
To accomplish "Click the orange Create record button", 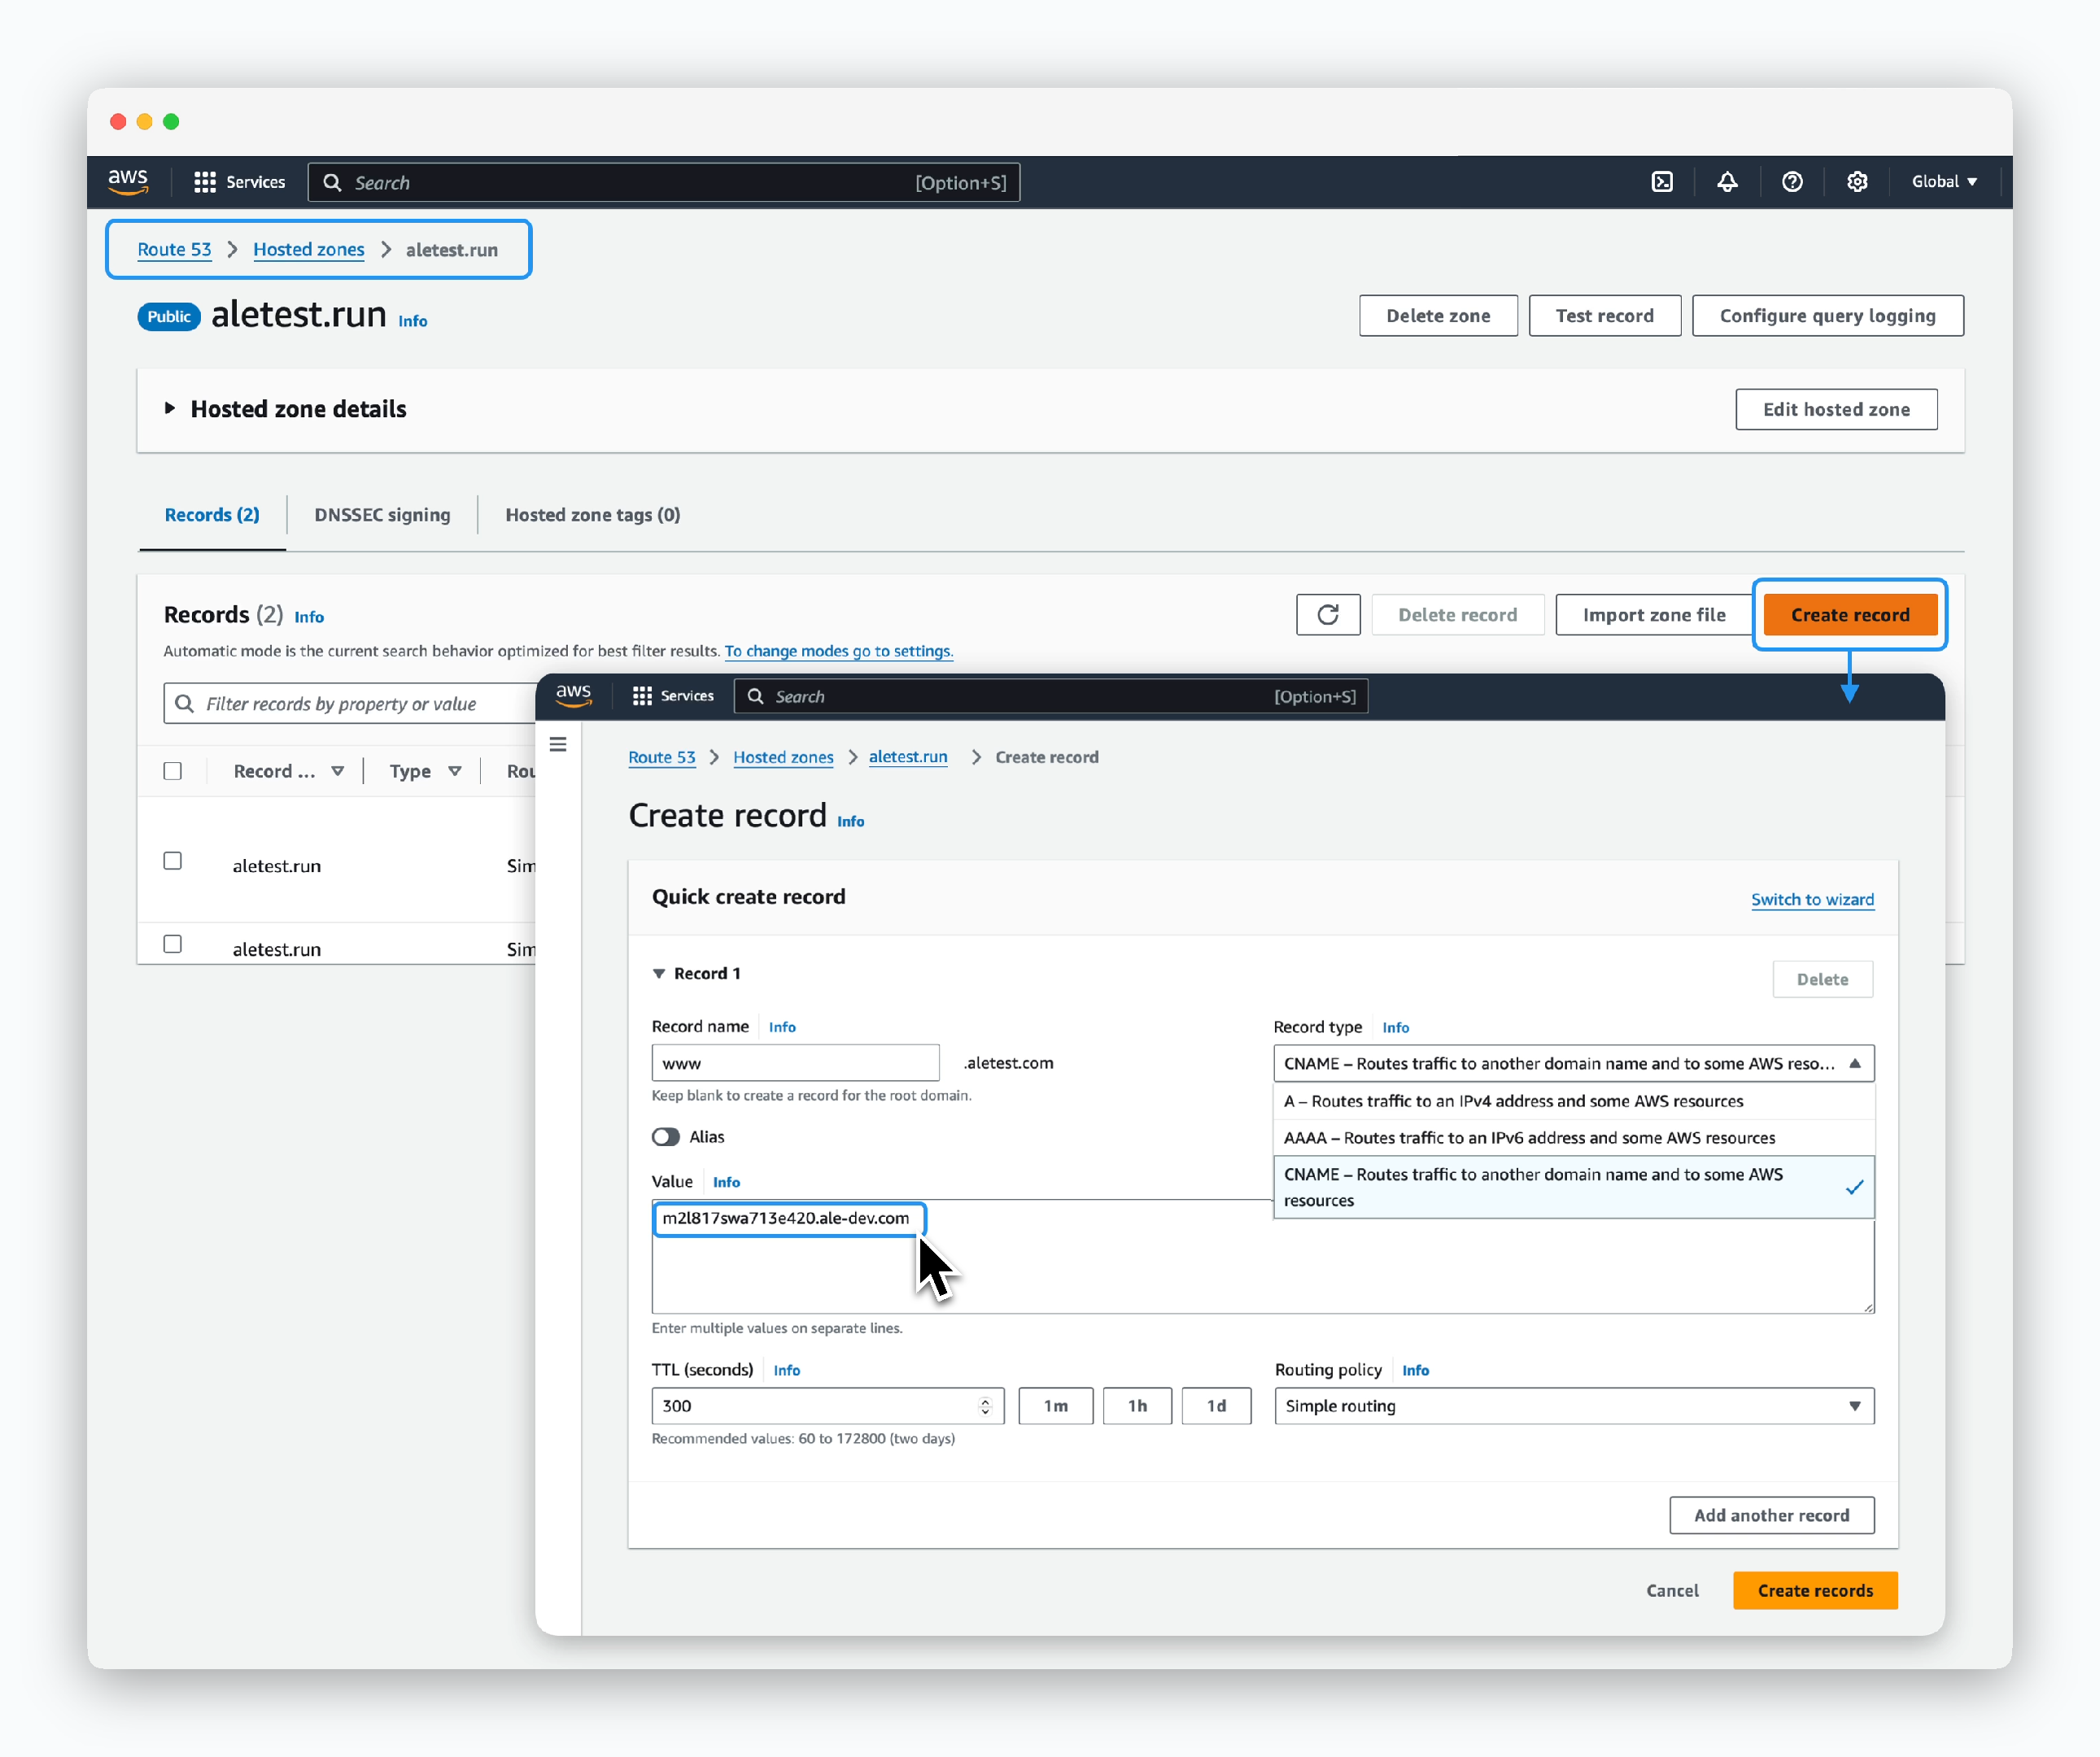I will tap(1850, 615).
